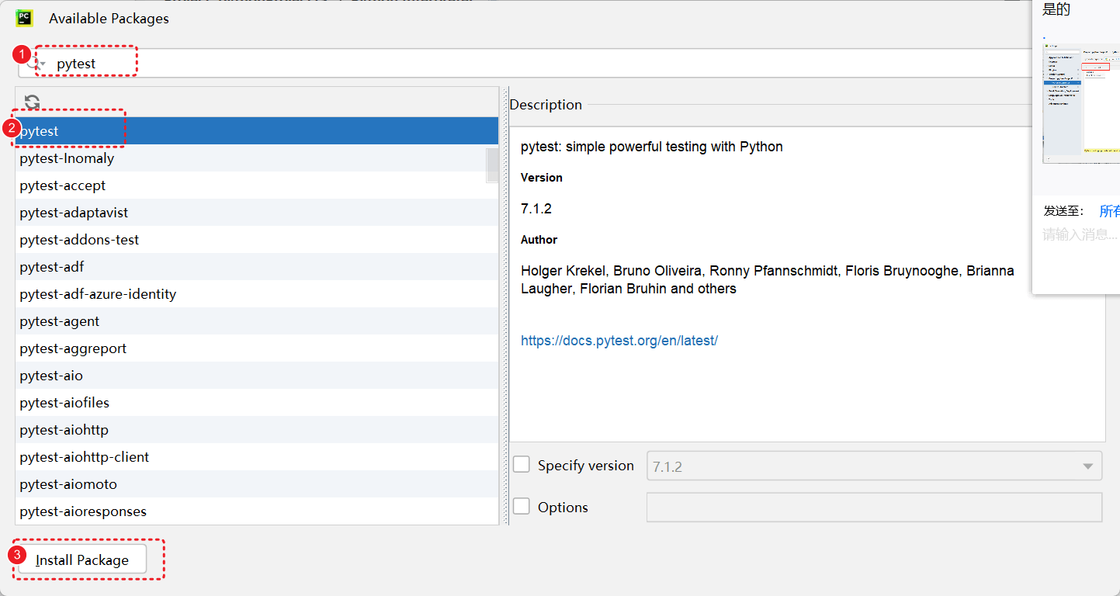
Task: Click the Install Package button
Action: (82, 560)
